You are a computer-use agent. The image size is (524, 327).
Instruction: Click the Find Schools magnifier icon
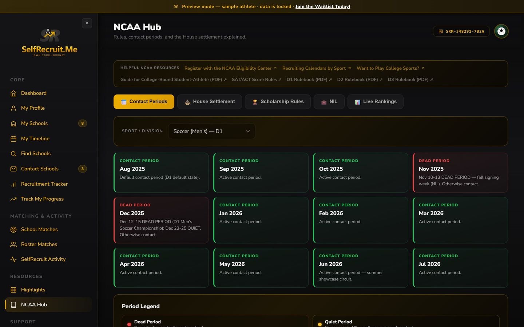tap(13, 154)
